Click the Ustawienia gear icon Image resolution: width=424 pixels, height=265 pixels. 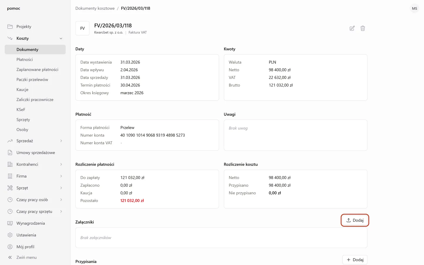click(x=10, y=235)
